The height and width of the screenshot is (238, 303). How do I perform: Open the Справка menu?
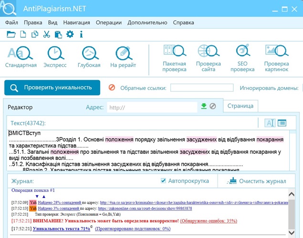tap(183, 22)
